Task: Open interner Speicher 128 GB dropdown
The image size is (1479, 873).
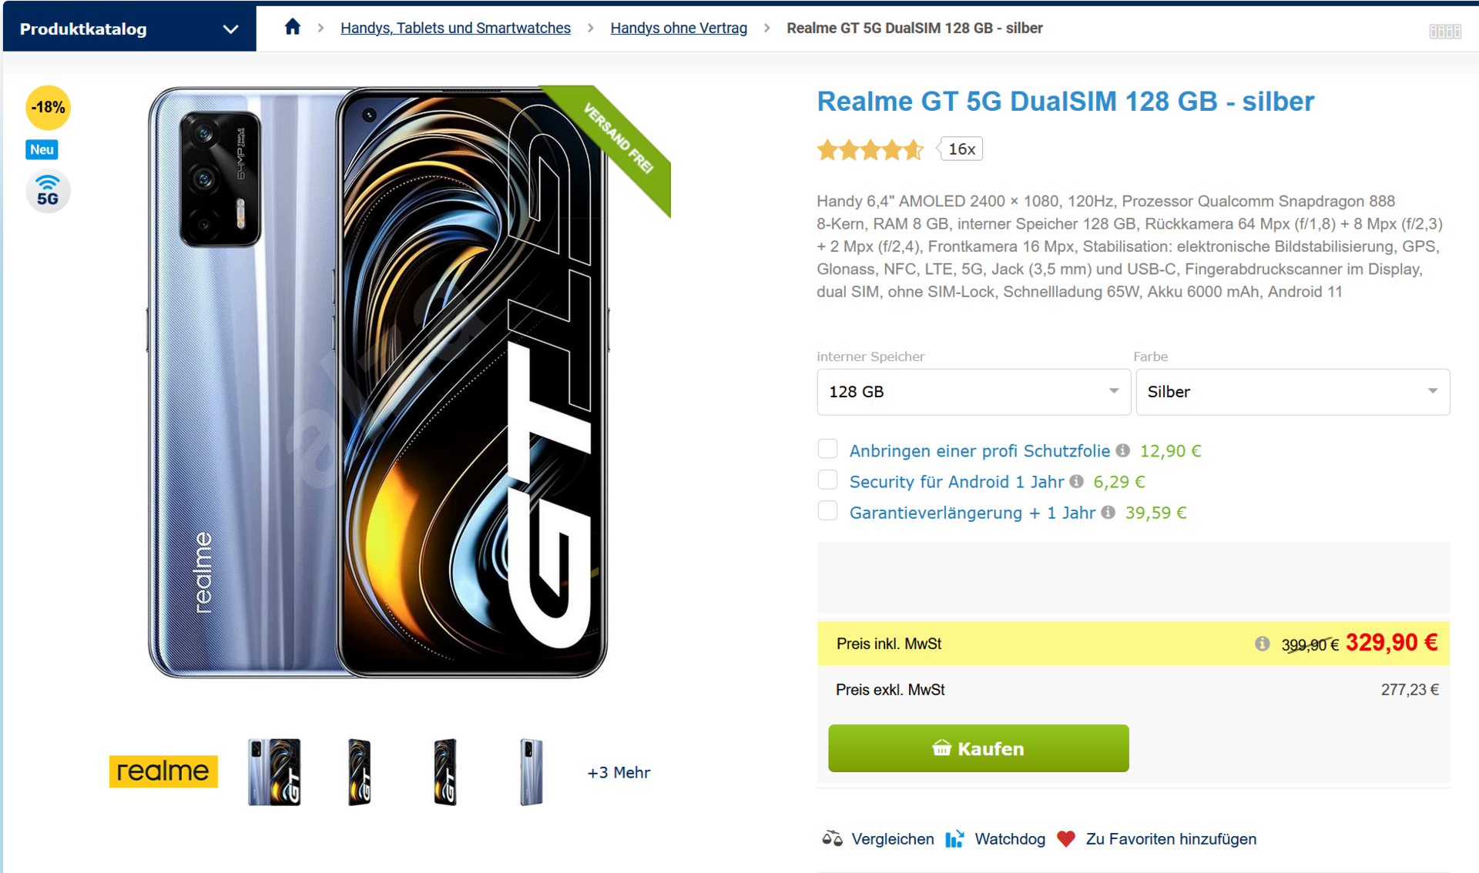Action: [974, 392]
